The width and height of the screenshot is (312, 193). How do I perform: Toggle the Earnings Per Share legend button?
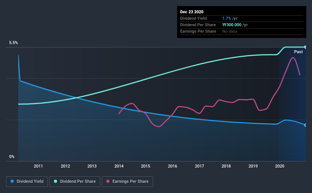point(127,182)
